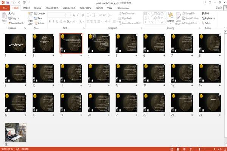Click the Find binoculars icon
The height and width of the screenshot is (151, 227).
203,14
